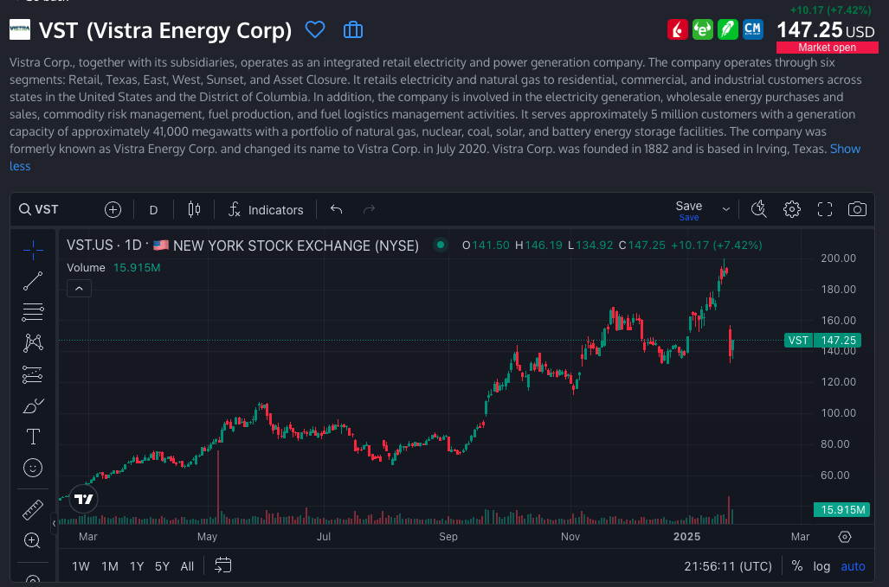Select the Fibonacci retracement tool

33,312
